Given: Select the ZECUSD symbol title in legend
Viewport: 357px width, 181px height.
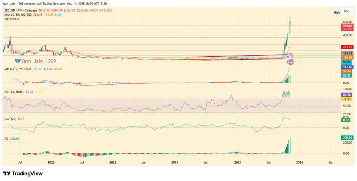Looking at the screenshot, I should tap(11, 11).
